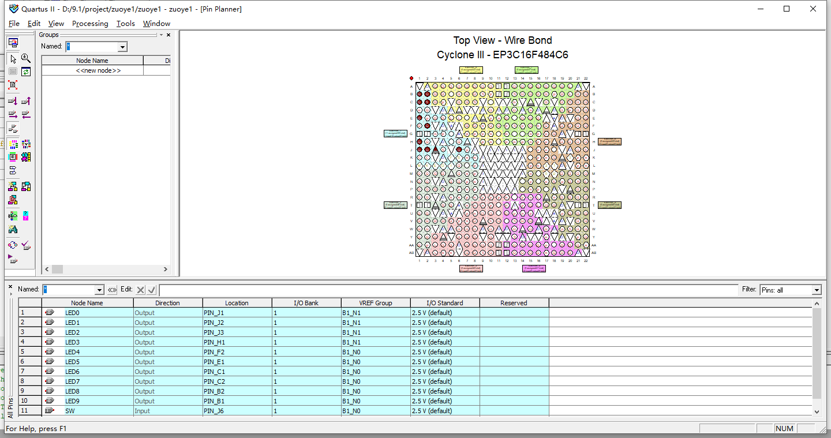The height and width of the screenshot is (438, 831).
Task: Click the chained pins icon under the E icon
Action: 13,171
